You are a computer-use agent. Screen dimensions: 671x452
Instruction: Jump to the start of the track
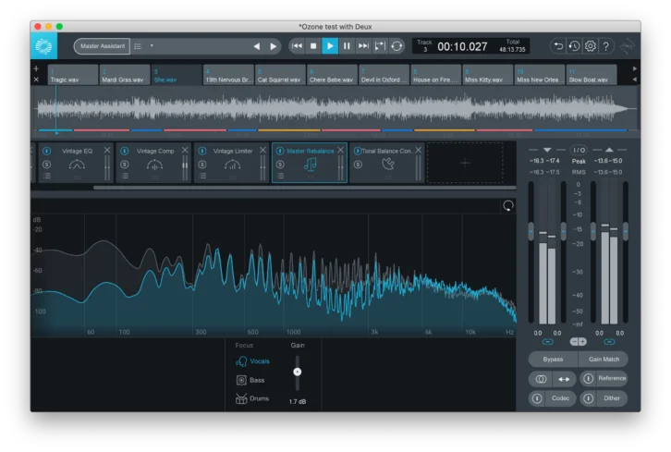pyautogui.click(x=297, y=46)
